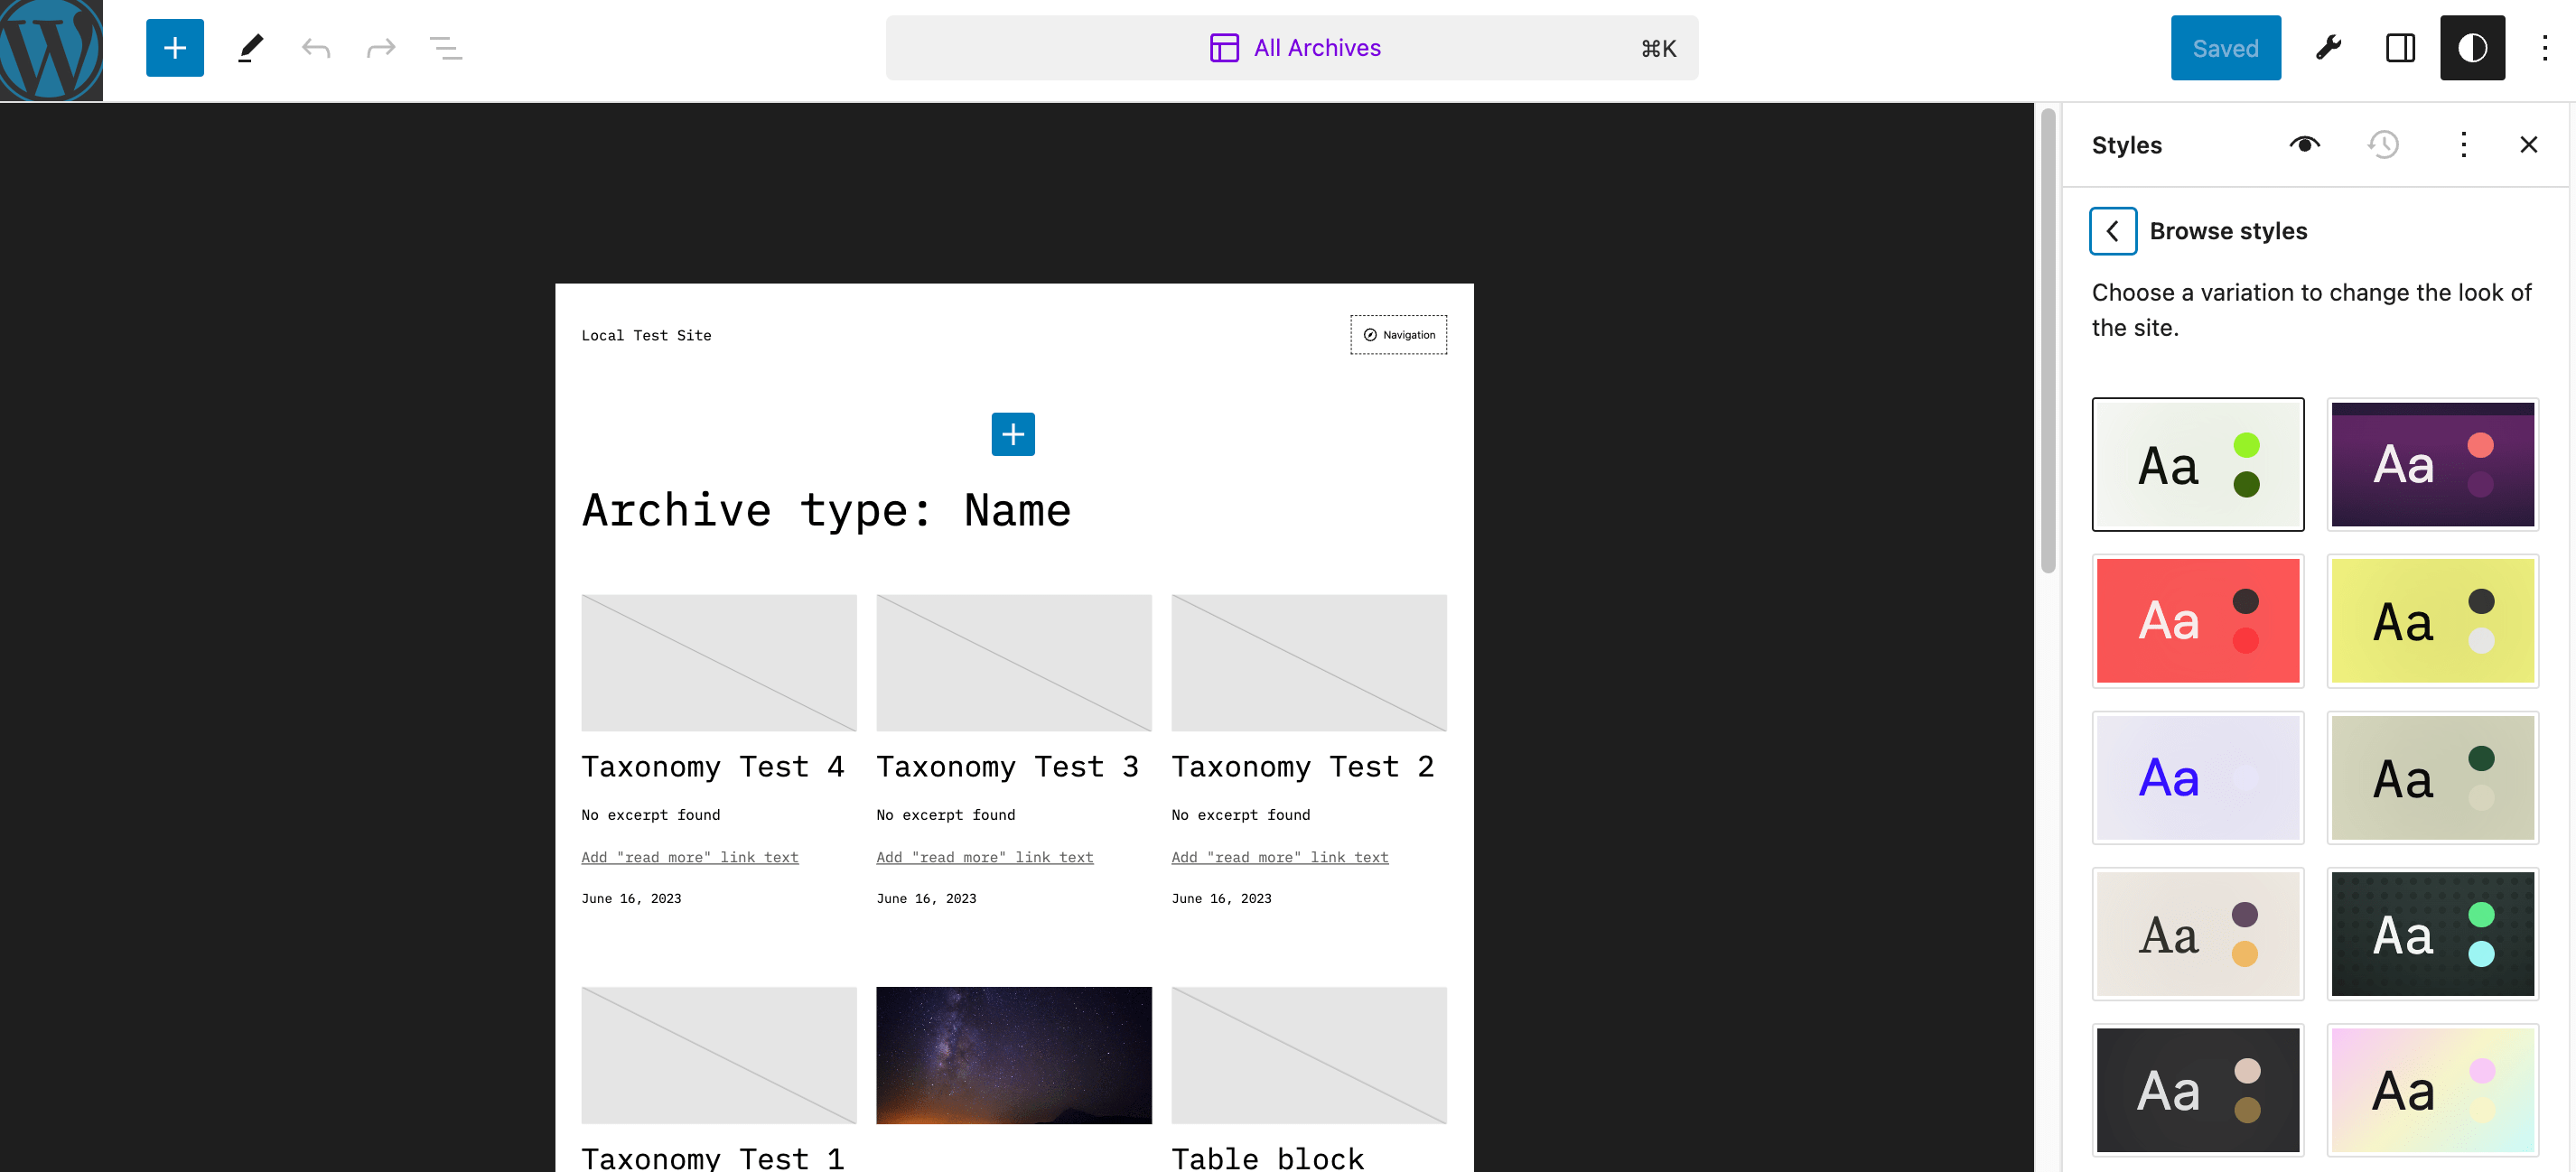Select the cream serif style variation
This screenshot has width=2576, height=1172.
pyautogui.click(x=2198, y=934)
